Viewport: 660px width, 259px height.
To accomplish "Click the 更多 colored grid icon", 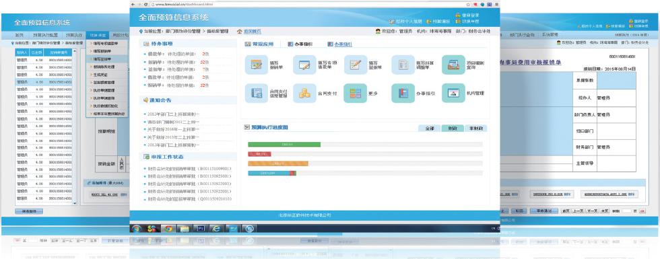I will (356, 93).
